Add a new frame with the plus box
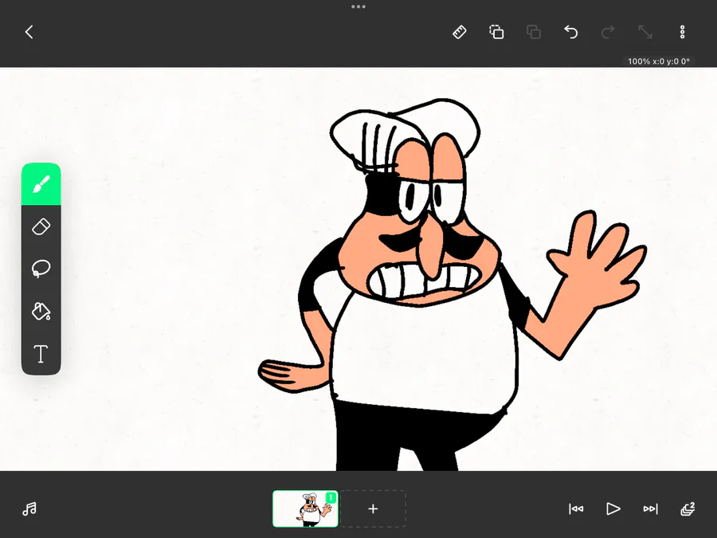This screenshot has height=538, width=717. (x=373, y=509)
